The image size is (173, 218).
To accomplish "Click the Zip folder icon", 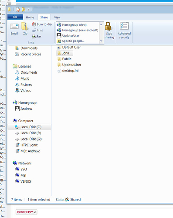I will tap(25, 26).
